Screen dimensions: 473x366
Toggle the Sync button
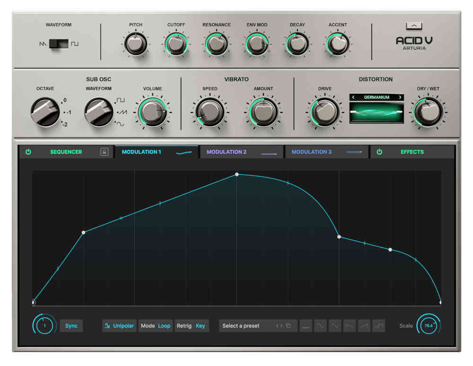tap(71, 326)
